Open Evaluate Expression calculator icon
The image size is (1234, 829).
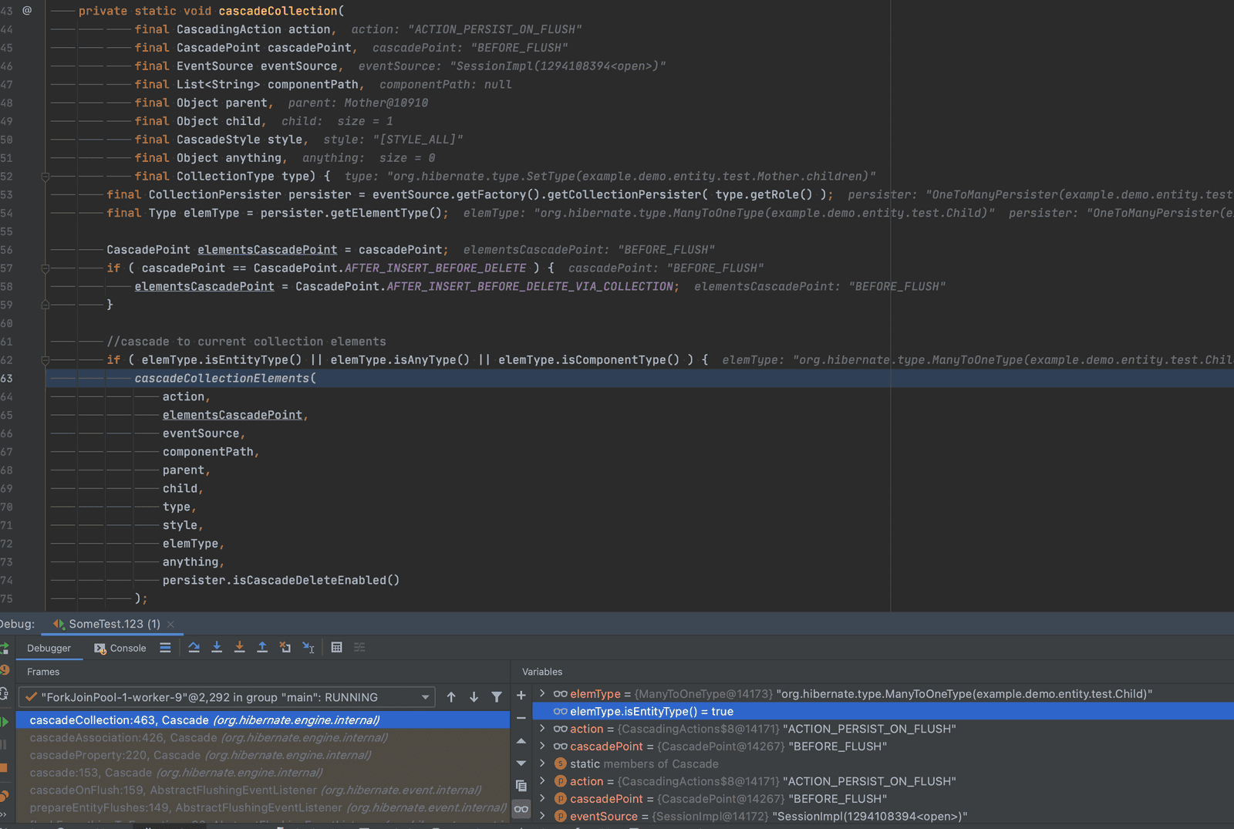click(x=336, y=648)
